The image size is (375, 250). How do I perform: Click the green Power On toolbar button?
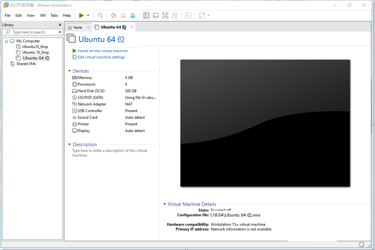coord(81,16)
